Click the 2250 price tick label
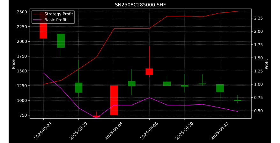This screenshot has height=143, width=280. [x=22, y=27]
